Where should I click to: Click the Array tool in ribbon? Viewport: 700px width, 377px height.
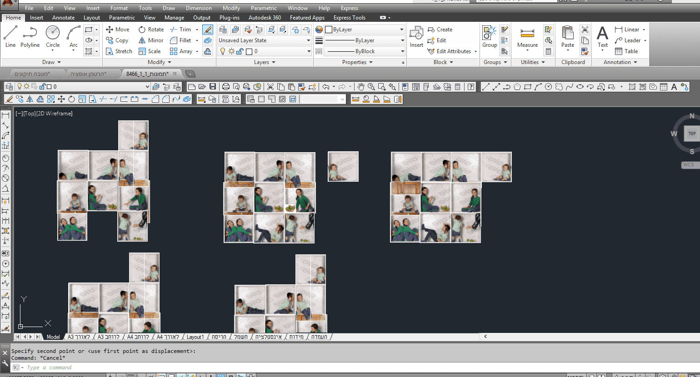[x=181, y=51]
